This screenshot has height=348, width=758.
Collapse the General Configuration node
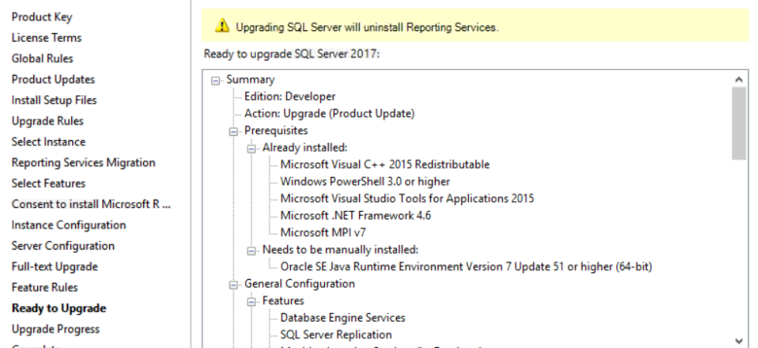[234, 284]
